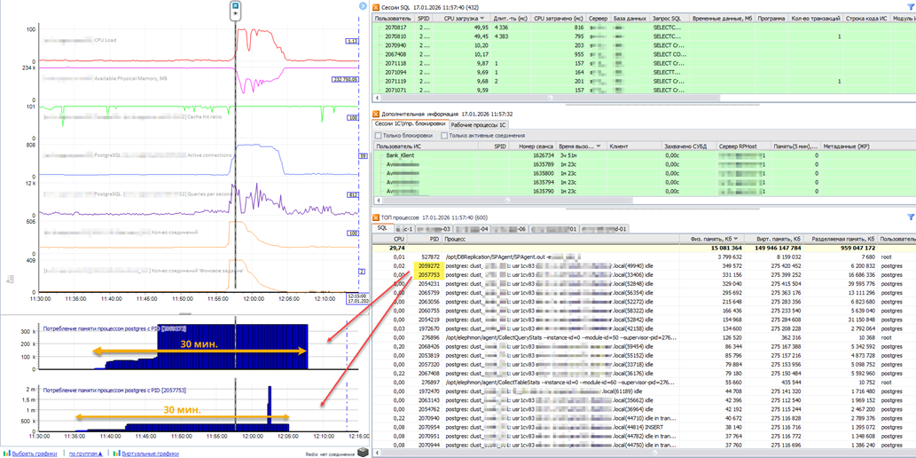The width and height of the screenshot is (916, 458).
Task: Enable the Только активные соединения checkbox
Action: [x=445, y=136]
